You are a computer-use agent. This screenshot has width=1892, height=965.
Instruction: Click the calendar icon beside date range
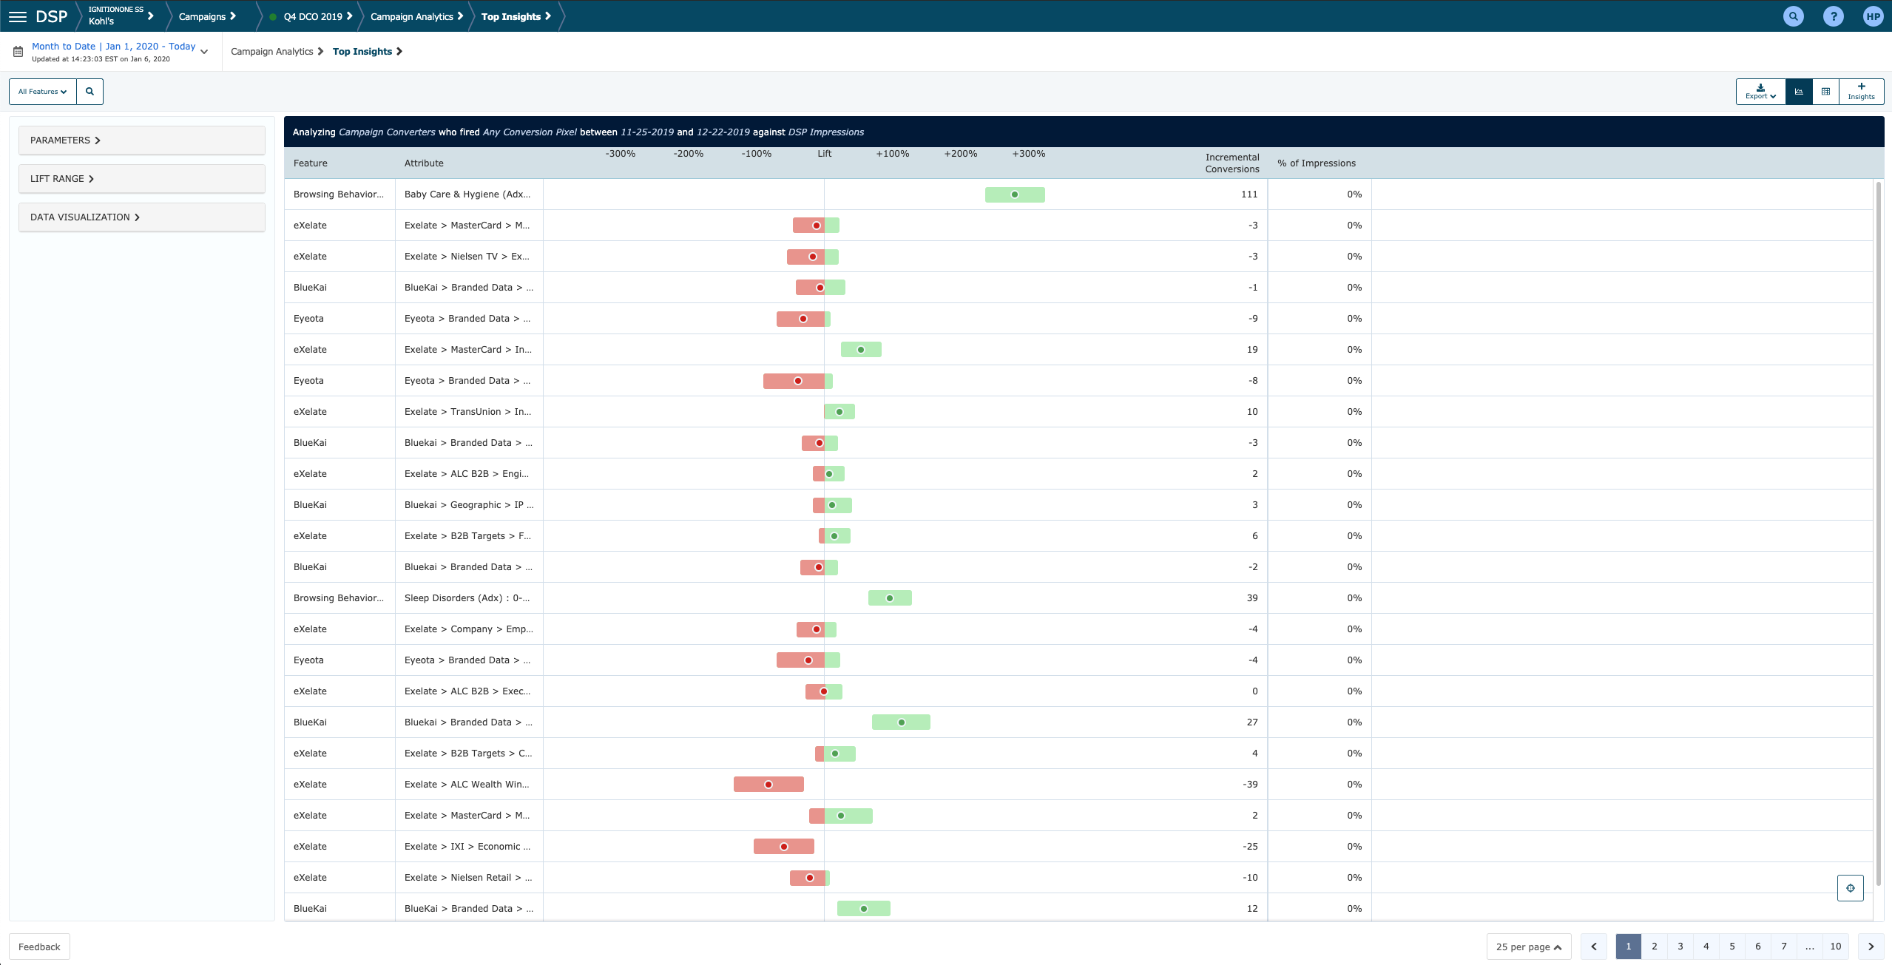[x=18, y=52]
